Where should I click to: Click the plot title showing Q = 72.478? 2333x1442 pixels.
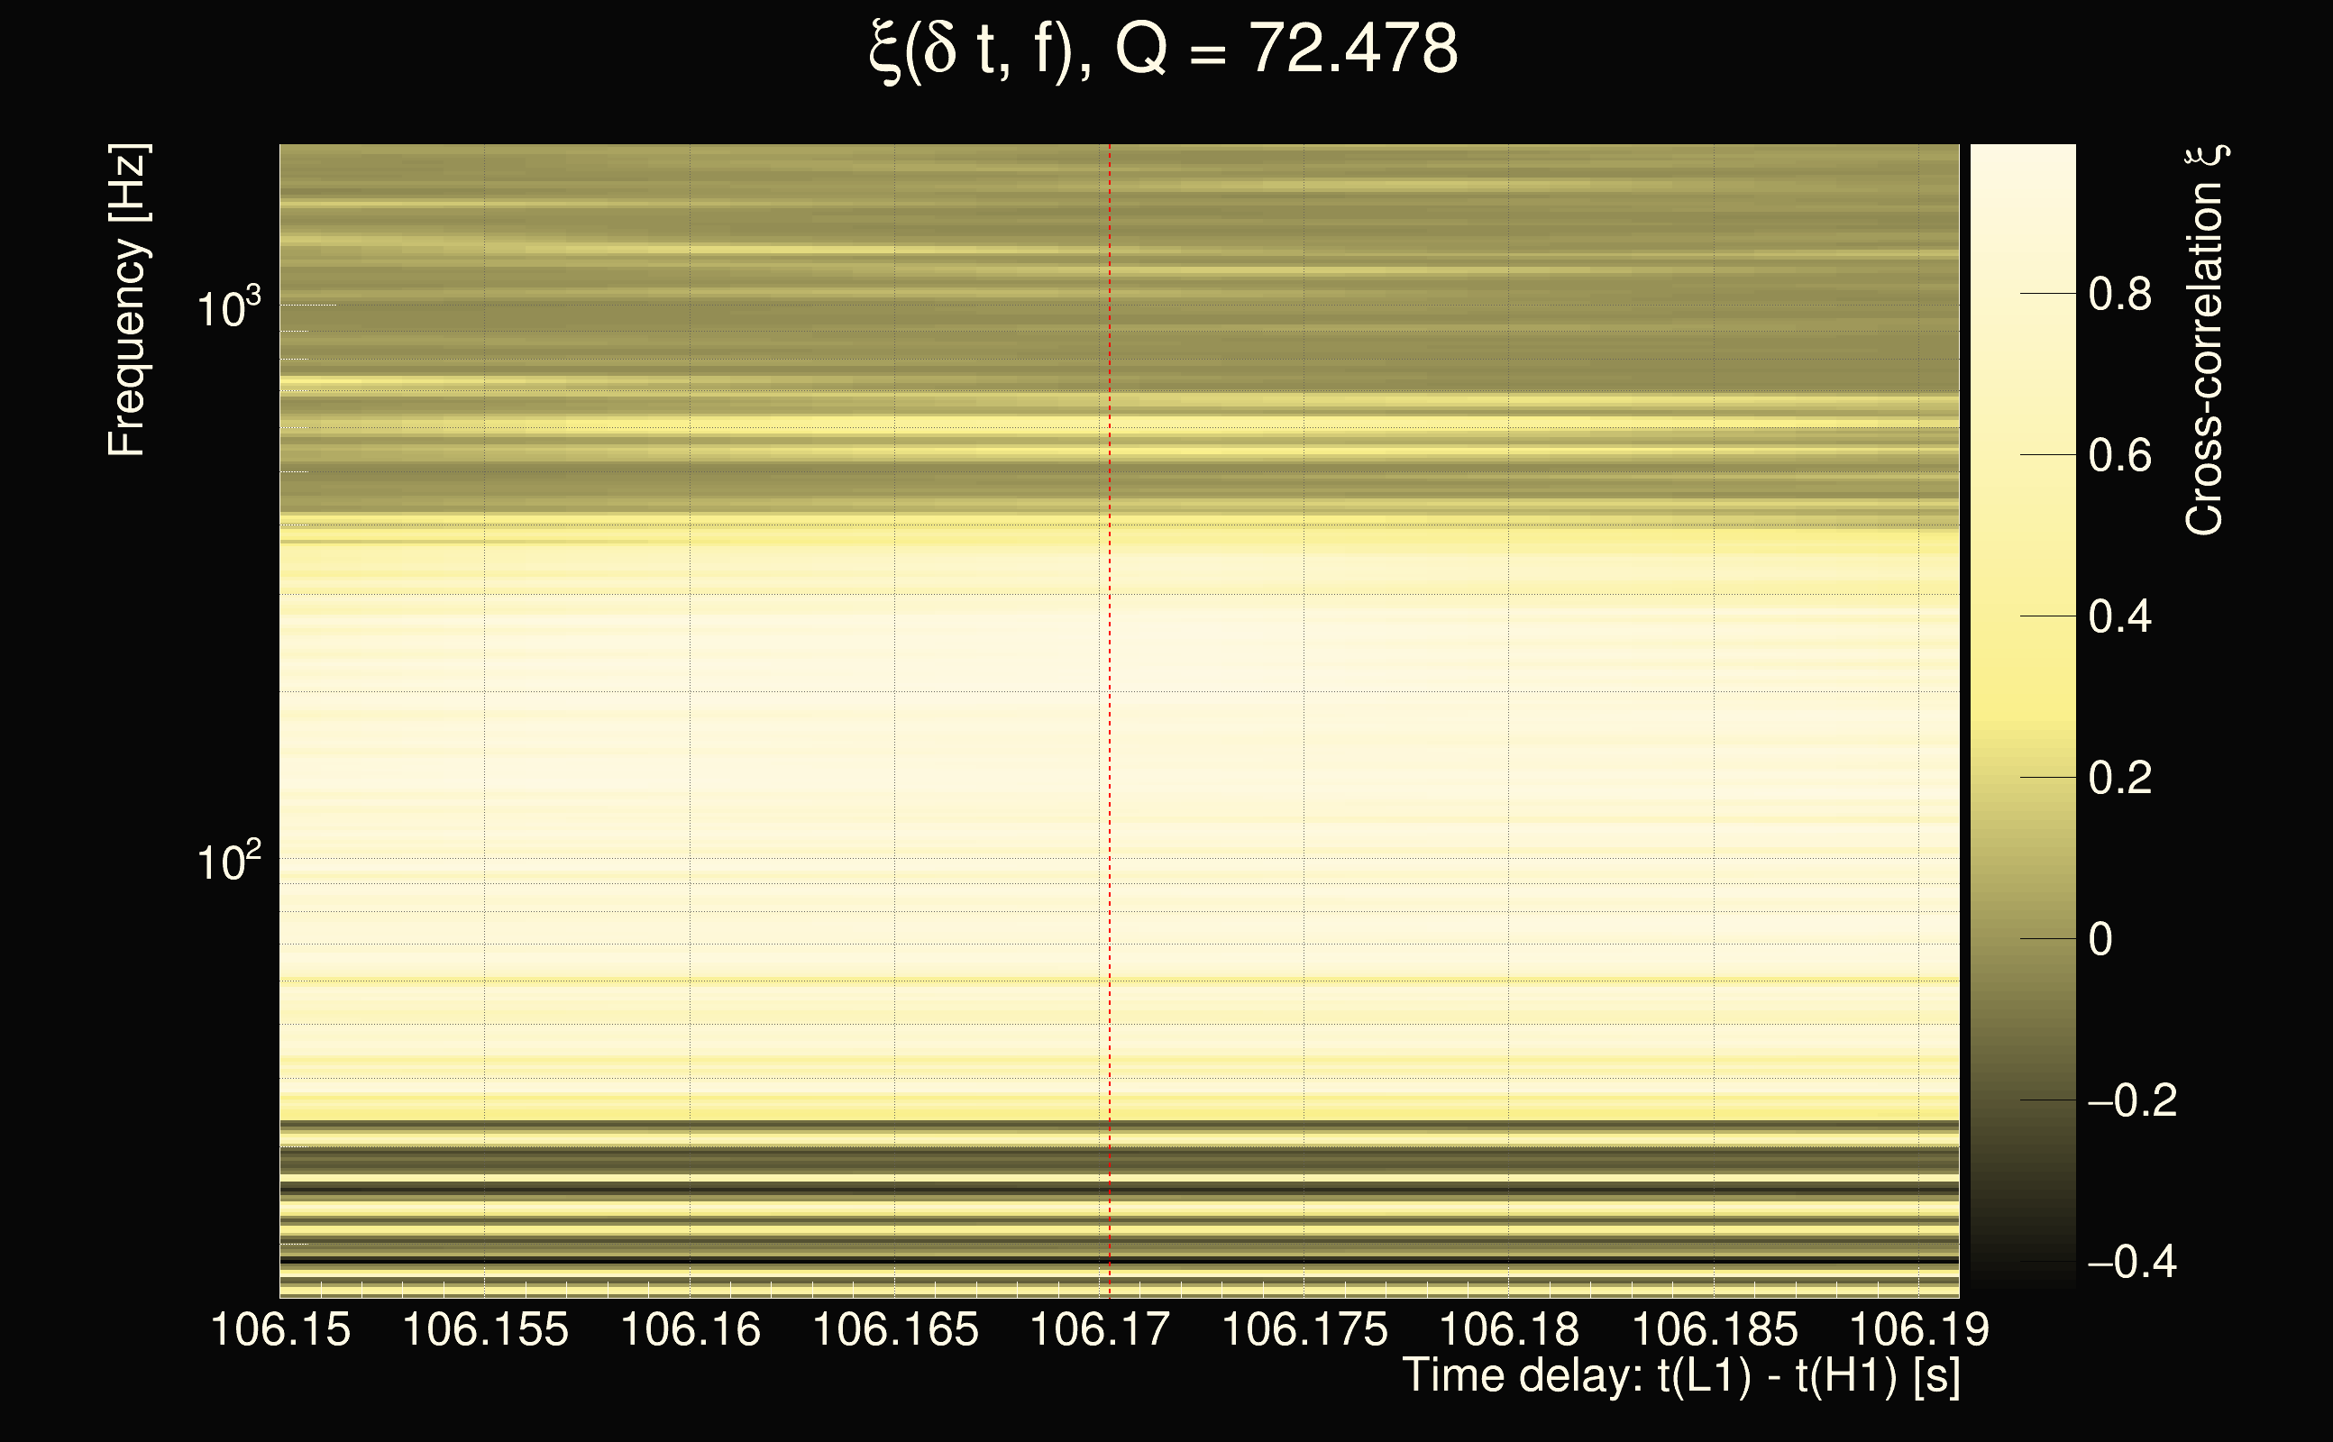point(1164,50)
